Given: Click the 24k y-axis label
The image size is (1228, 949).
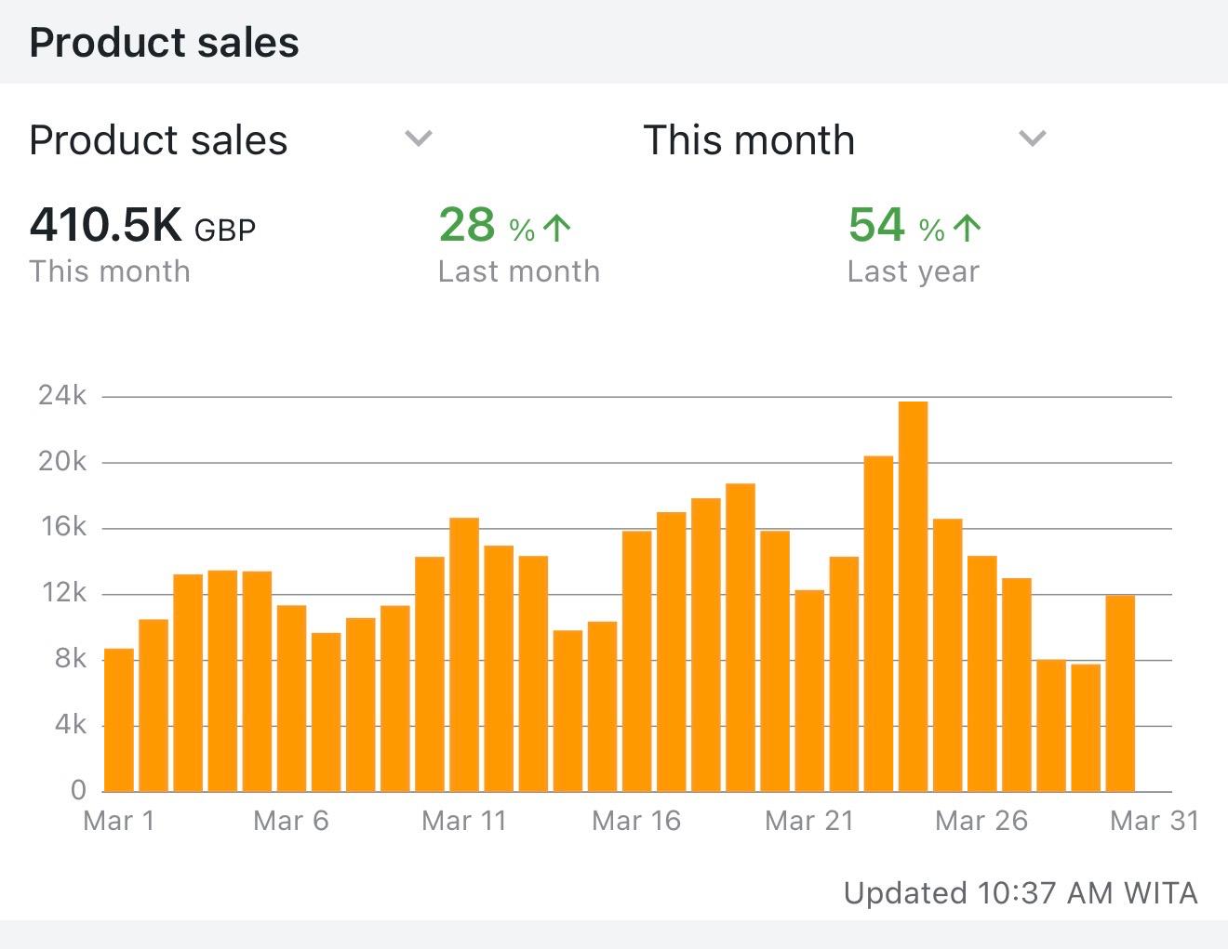Looking at the screenshot, I should pyautogui.click(x=62, y=396).
